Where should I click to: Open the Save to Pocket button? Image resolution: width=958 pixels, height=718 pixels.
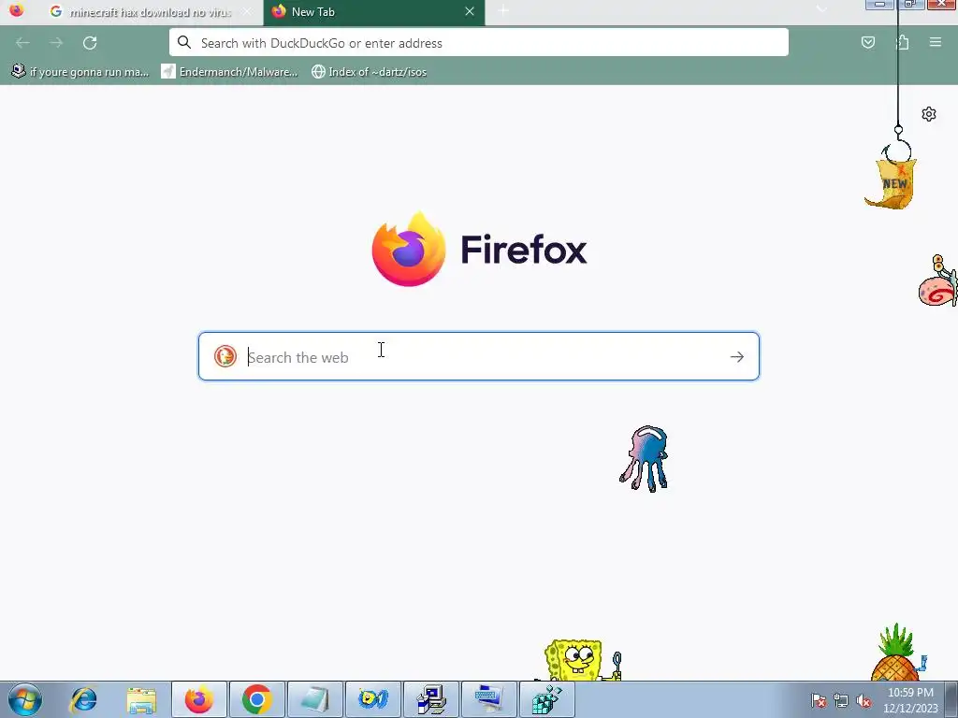click(867, 42)
